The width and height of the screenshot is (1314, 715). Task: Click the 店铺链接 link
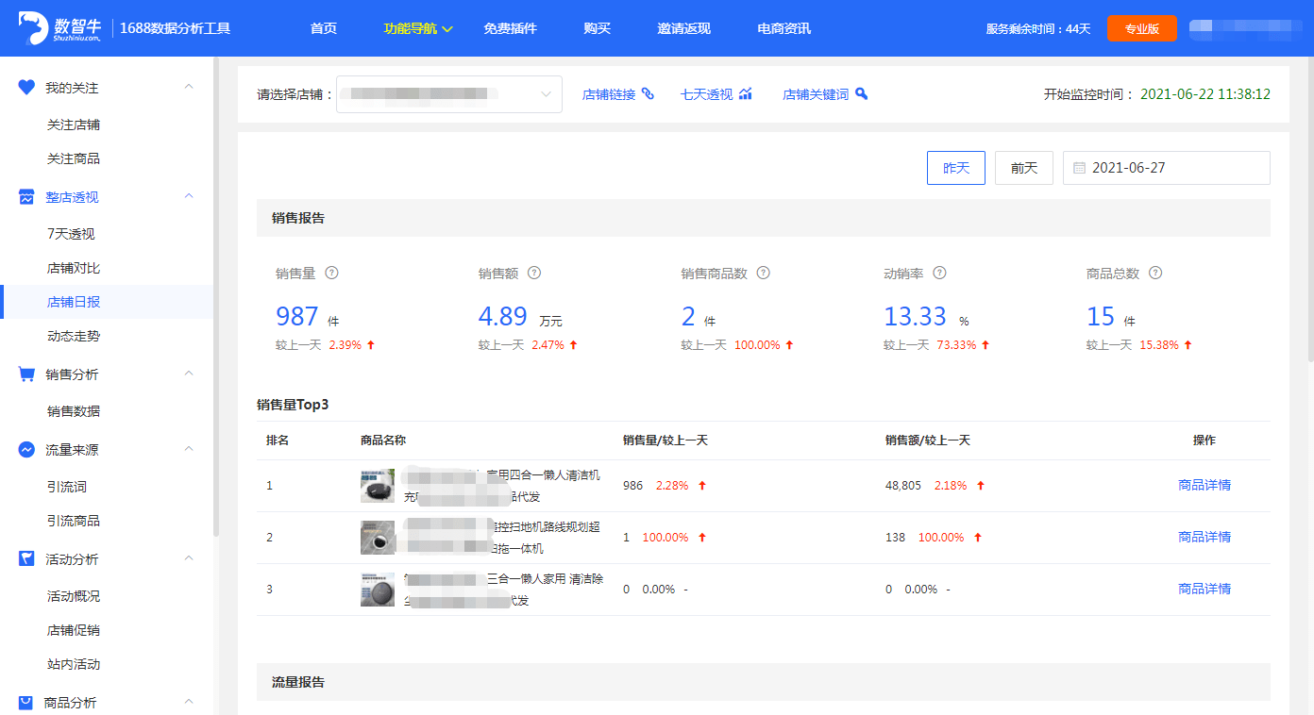point(609,94)
